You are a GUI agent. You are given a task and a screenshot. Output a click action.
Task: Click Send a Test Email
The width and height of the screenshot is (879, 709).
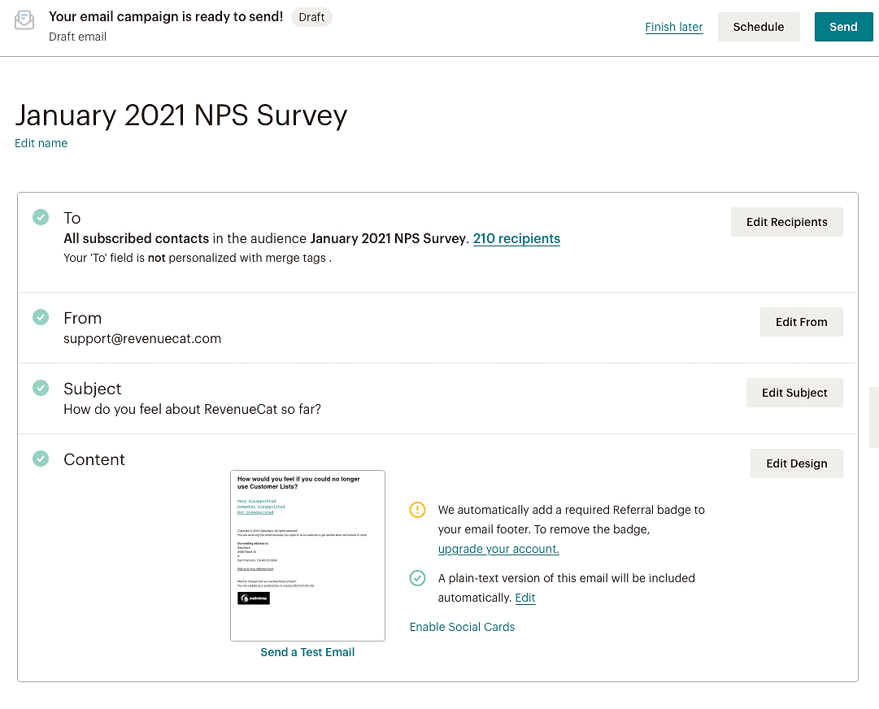(x=307, y=652)
